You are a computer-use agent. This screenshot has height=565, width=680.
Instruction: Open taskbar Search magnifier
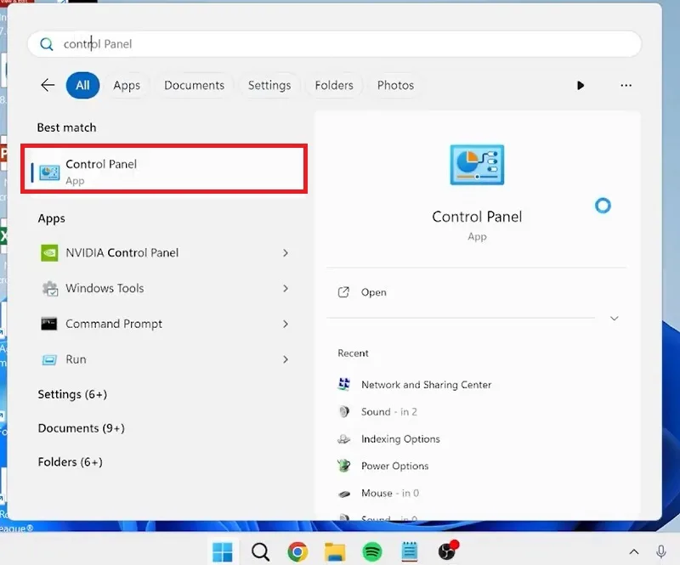pyautogui.click(x=260, y=552)
